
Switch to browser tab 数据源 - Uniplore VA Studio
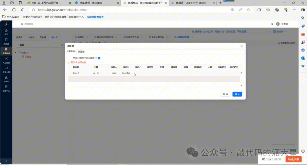[x=192, y=3]
